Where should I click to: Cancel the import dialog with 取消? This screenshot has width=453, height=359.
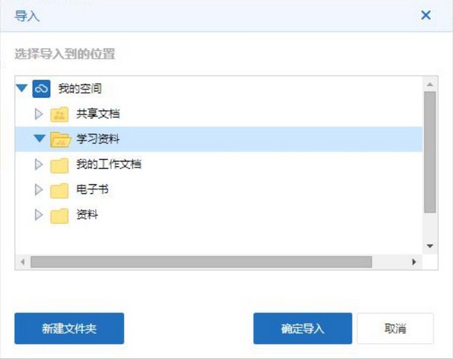(395, 329)
